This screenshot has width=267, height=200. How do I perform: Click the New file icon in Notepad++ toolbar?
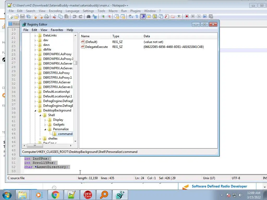(x=10, y=16)
